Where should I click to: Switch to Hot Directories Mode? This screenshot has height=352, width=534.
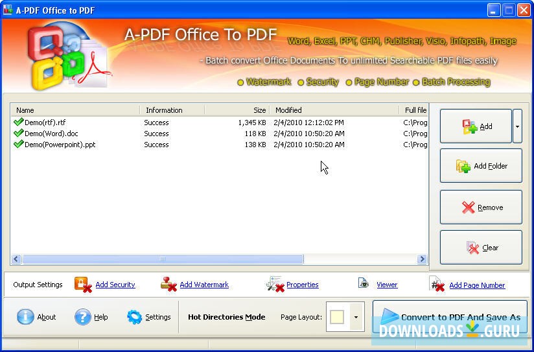(x=226, y=317)
